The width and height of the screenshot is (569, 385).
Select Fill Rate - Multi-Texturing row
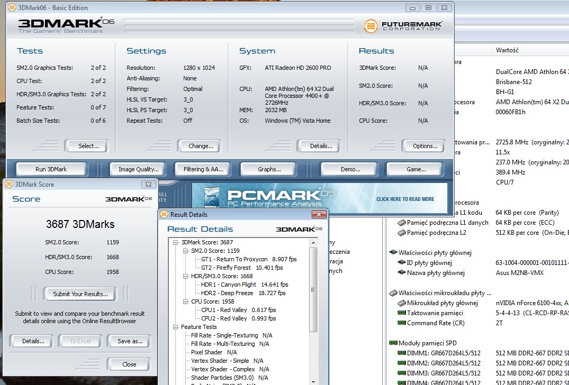pyautogui.click(x=230, y=344)
